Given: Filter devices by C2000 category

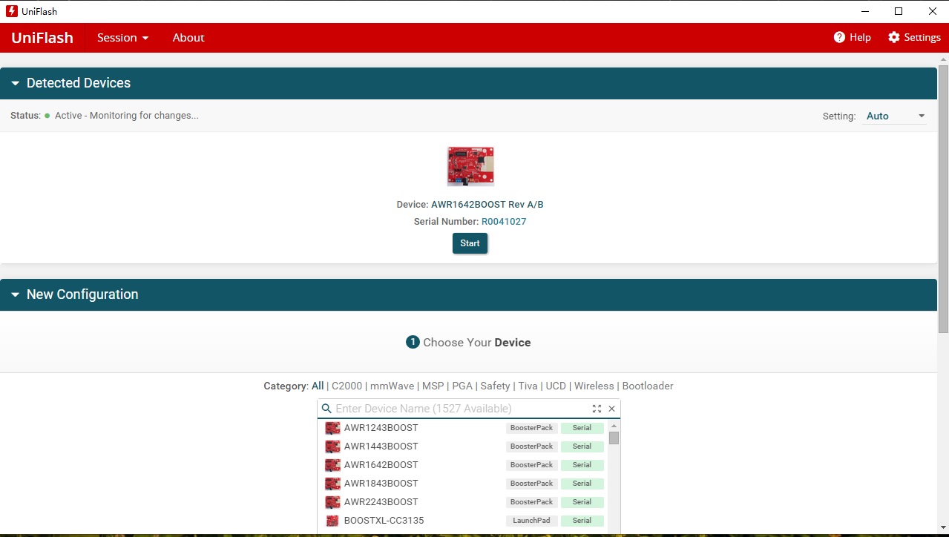Looking at the screenshot, I should pos(347,386).
